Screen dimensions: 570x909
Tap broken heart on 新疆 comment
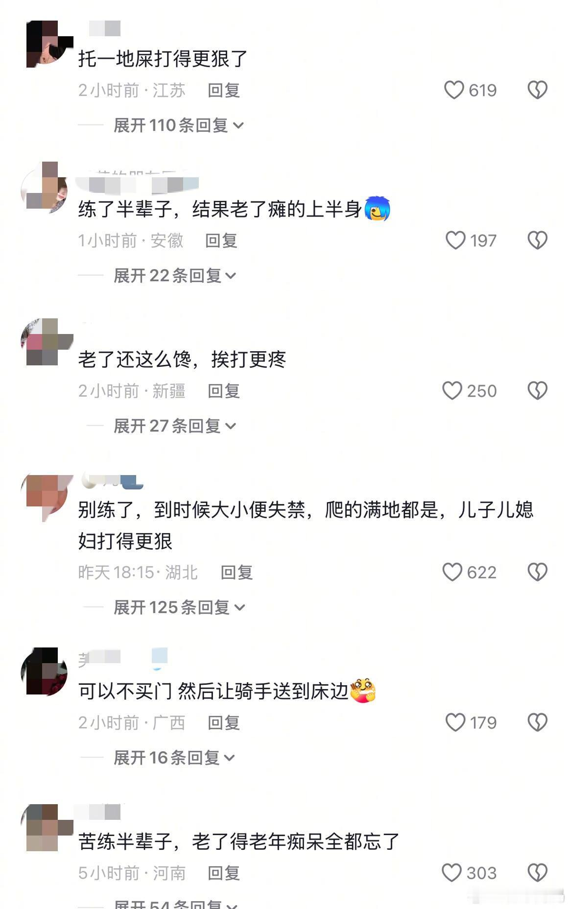point(537,391)
